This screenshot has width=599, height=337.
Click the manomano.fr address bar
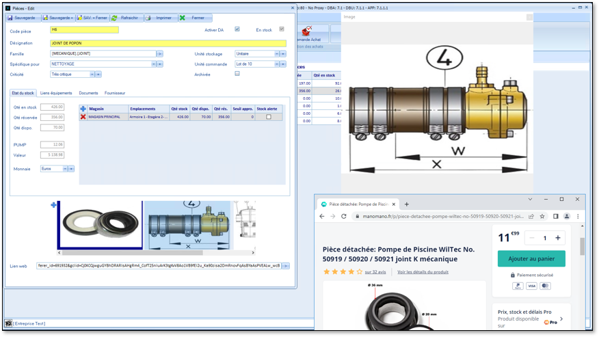pyautogui.click(x=443, y=216)
